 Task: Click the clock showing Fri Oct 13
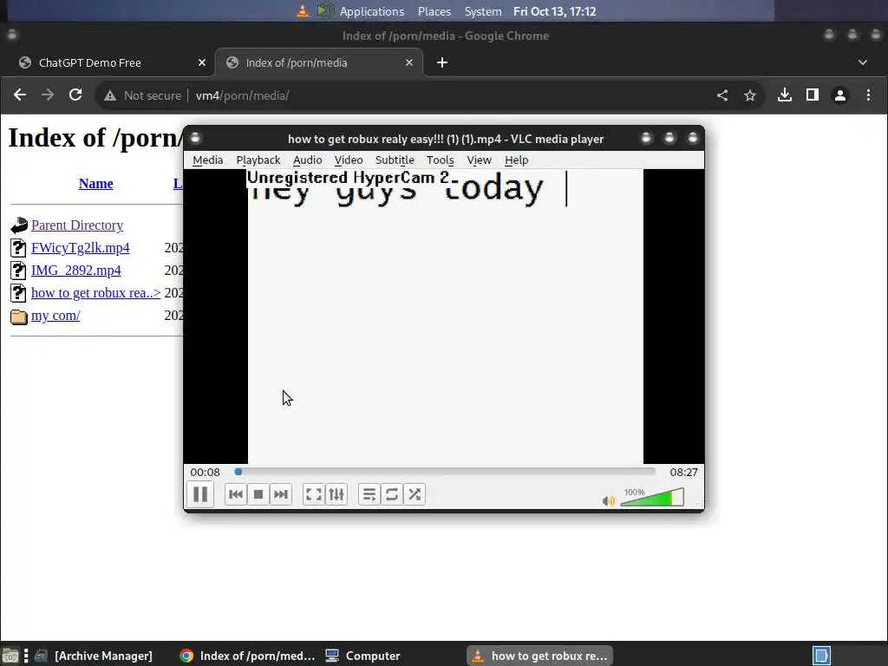pos(554,11)
